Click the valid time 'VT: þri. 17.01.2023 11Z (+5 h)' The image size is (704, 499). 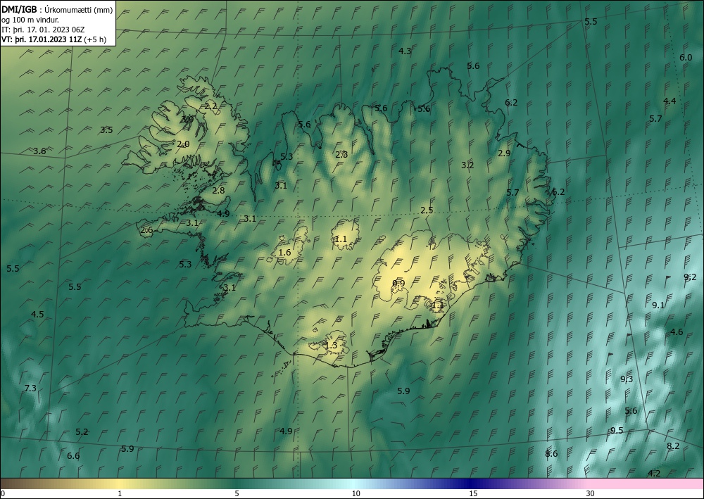[54, 39]
